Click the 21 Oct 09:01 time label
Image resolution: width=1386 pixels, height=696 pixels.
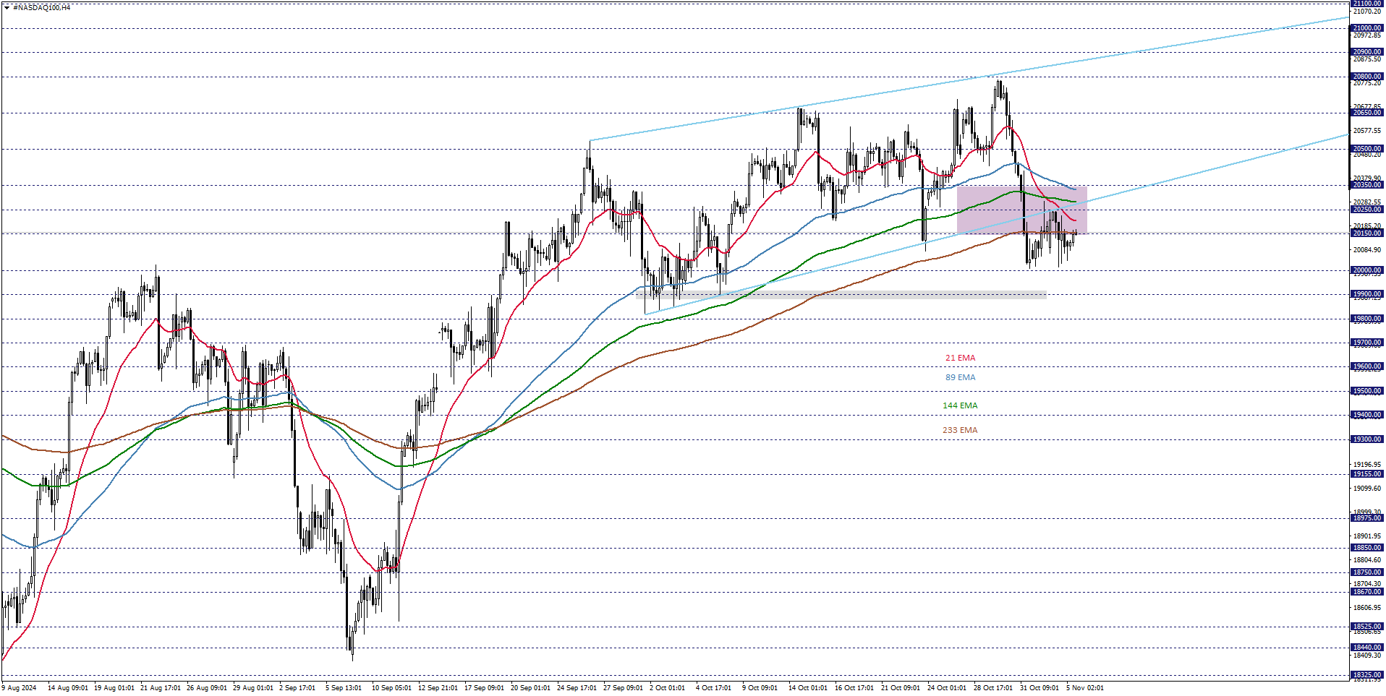(x=901, y=688)
